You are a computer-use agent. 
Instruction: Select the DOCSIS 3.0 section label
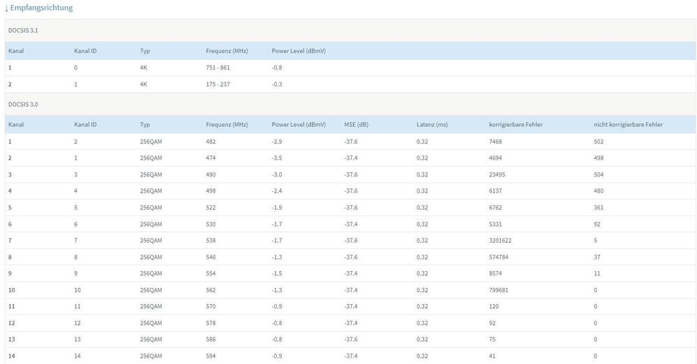pyautogui.click(x=23, y=104)
